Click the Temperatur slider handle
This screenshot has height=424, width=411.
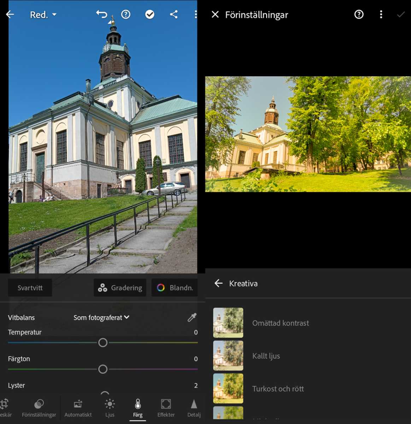coord(103,343)
